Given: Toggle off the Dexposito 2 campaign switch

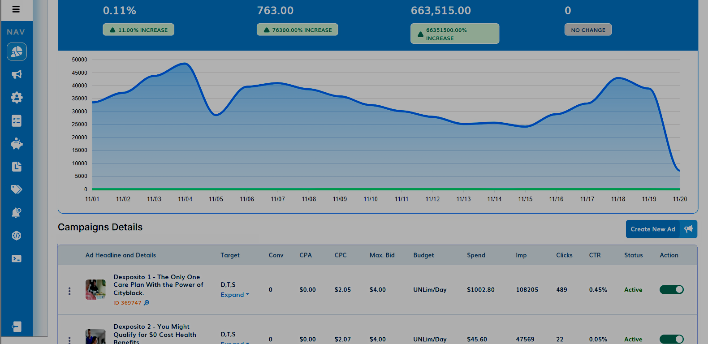Looking at the screenshot, I should 671,339.
